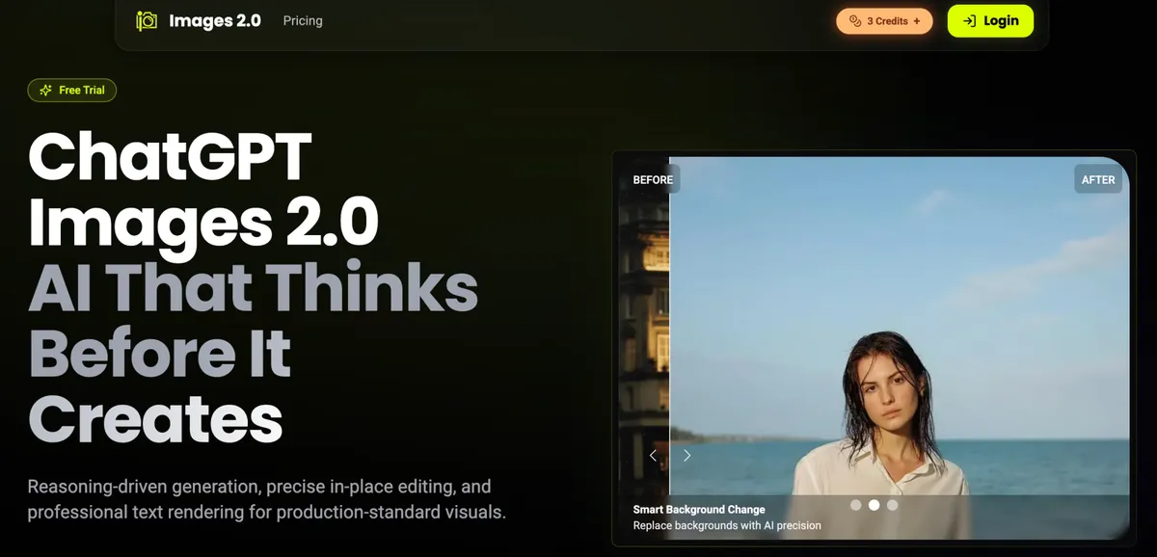Screen dimensions: 1157x557
Task: Click the BEFORE label on the comparison image
Action: [653, 179]
